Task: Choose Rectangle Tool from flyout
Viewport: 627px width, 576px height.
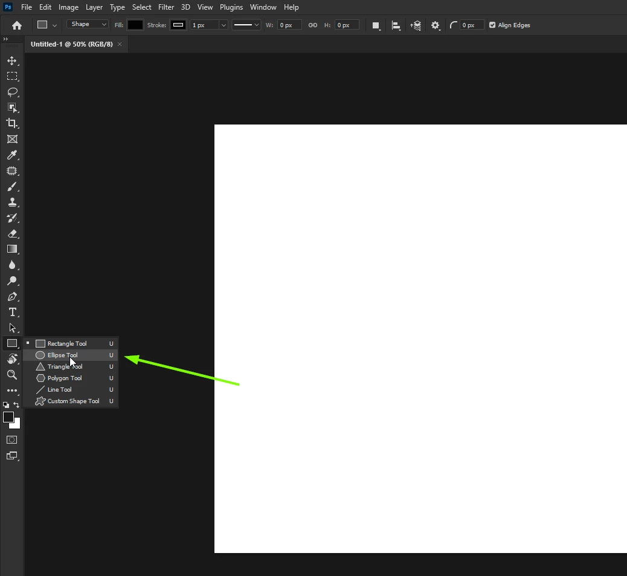Action: (71, 343)
